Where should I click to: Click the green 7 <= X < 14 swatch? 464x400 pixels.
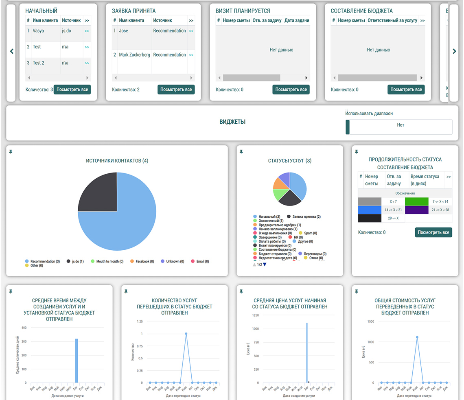pyautogui.click(x=417, y=201)
